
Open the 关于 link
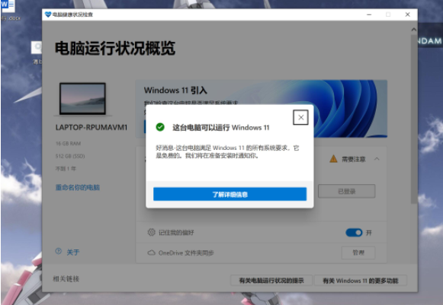coord(73,252)
